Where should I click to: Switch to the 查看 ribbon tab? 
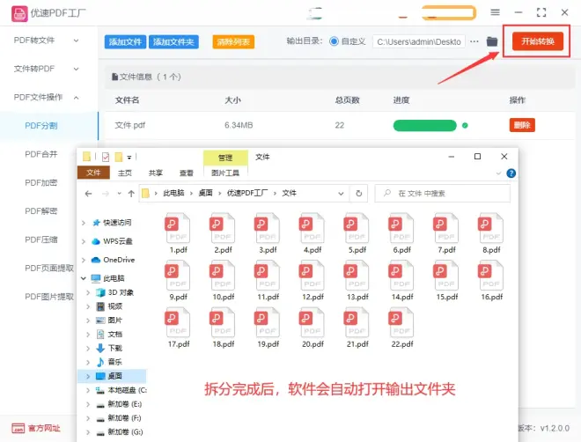point(187,173)
